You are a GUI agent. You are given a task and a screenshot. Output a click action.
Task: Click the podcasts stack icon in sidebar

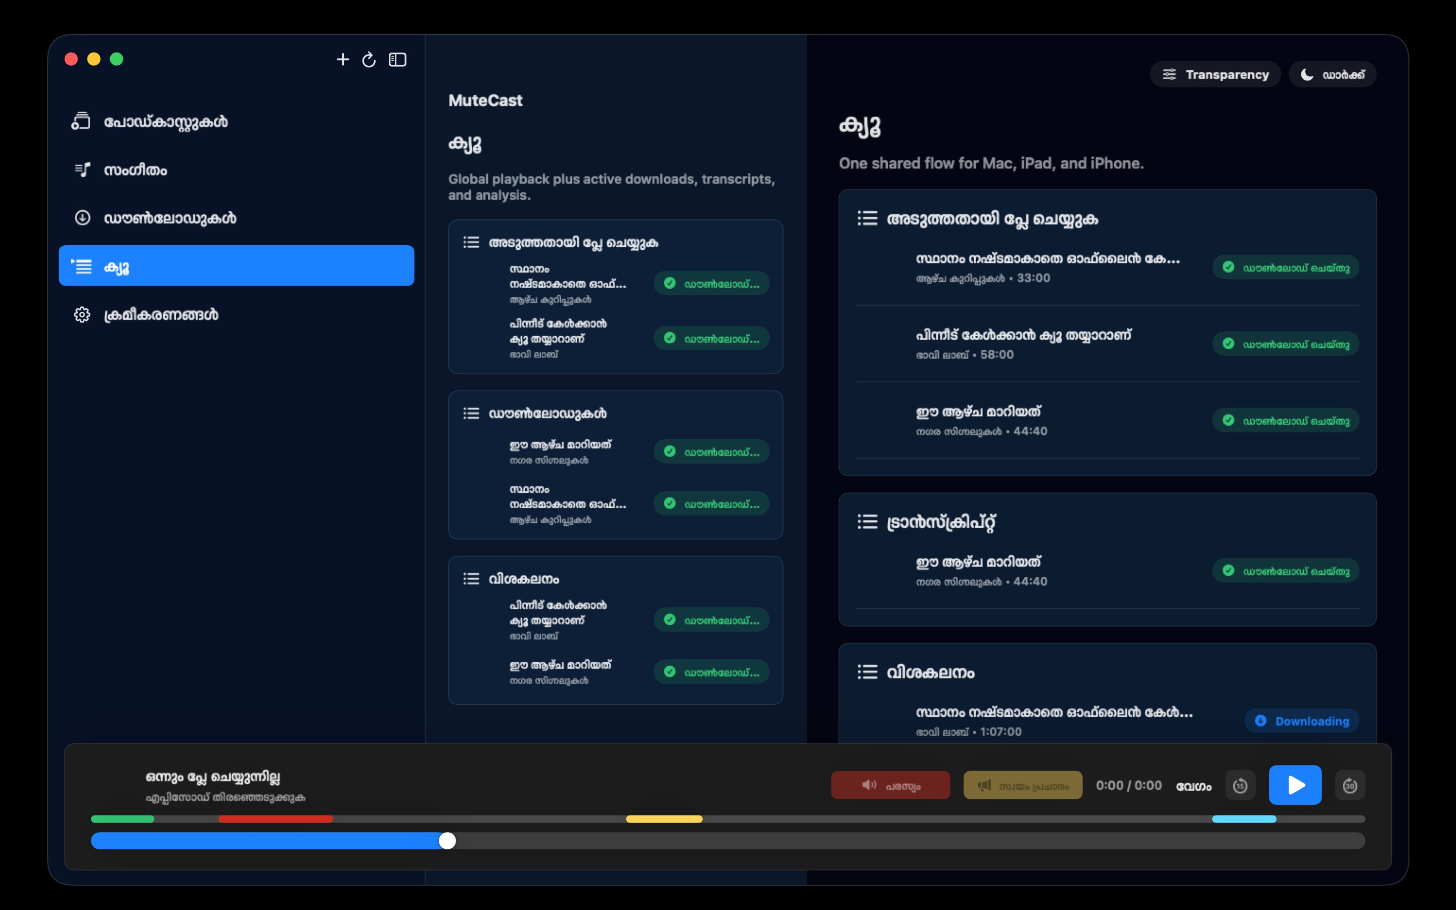coord(81,121)
